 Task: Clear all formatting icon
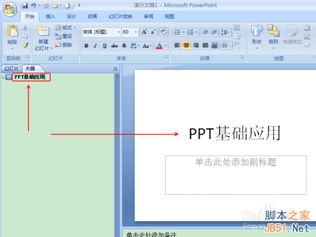click(163, 32)
